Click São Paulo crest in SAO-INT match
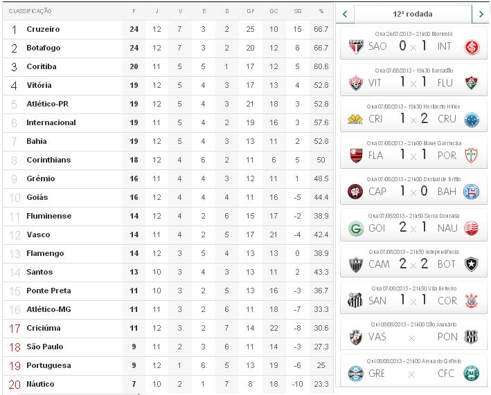The image size is (491, 395). (x=355, y=46)
